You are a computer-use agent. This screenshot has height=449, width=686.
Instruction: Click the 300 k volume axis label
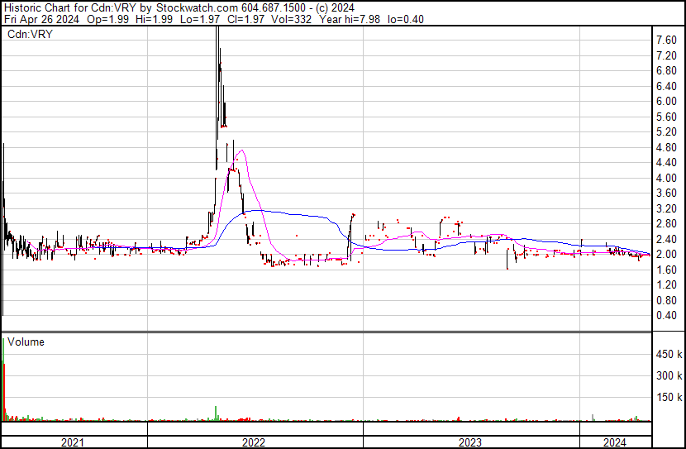pyautogui.click(x=669, y=375)
